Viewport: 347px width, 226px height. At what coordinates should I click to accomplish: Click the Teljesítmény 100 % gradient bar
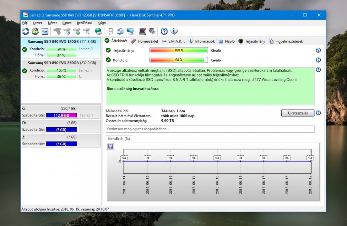179,50
